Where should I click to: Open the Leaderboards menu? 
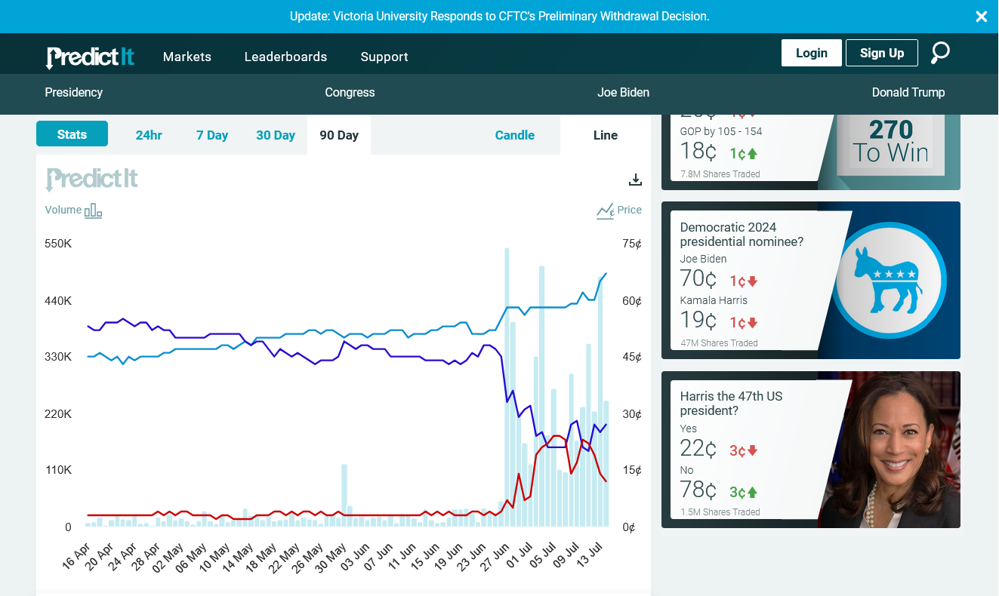pos(285,57)
